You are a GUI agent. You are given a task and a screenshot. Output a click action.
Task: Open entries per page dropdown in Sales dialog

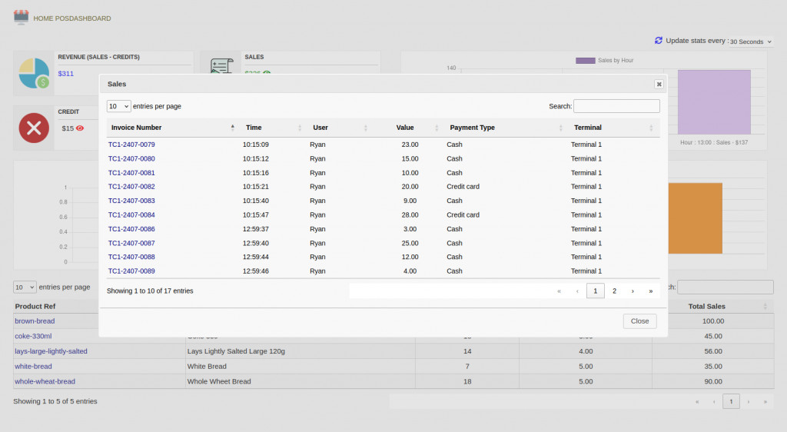tap(118, 106)
